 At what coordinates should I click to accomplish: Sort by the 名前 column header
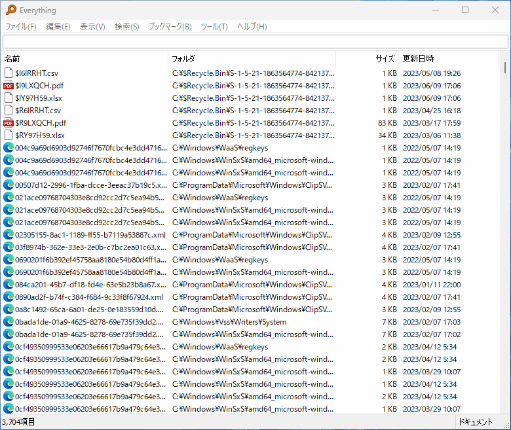tap(85, 59)
